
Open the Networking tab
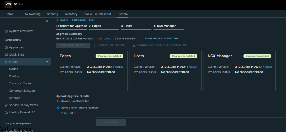click(x=33, y=14)
